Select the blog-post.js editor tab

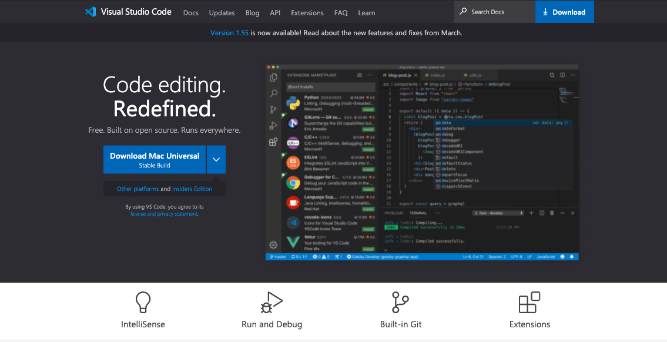click(x=398, y=75)
